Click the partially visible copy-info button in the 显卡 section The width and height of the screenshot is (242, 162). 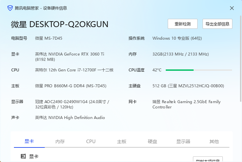click(x=208, y=159)
